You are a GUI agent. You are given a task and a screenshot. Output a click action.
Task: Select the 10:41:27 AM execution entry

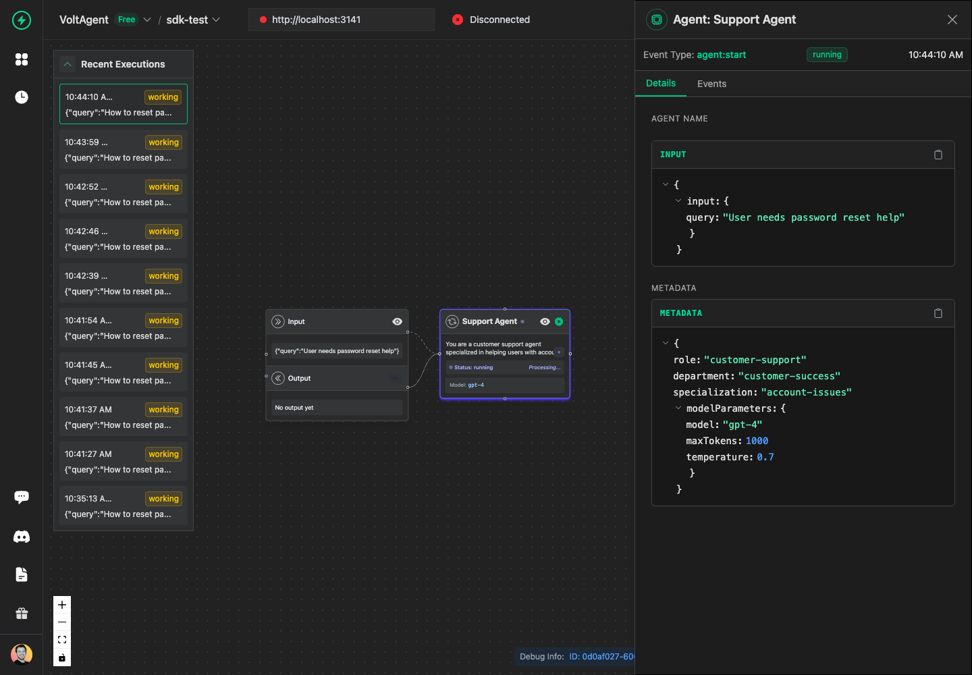click(x=124, y=462)
